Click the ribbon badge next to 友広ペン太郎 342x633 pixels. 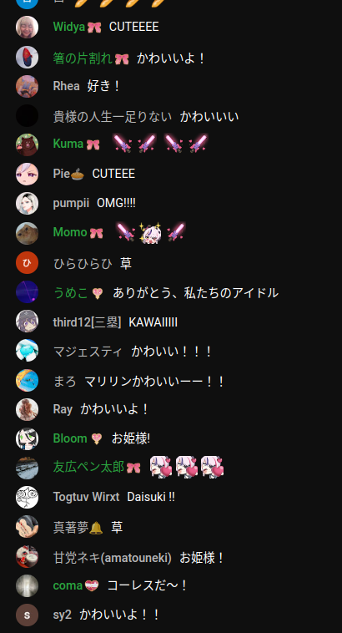(133, 468)
